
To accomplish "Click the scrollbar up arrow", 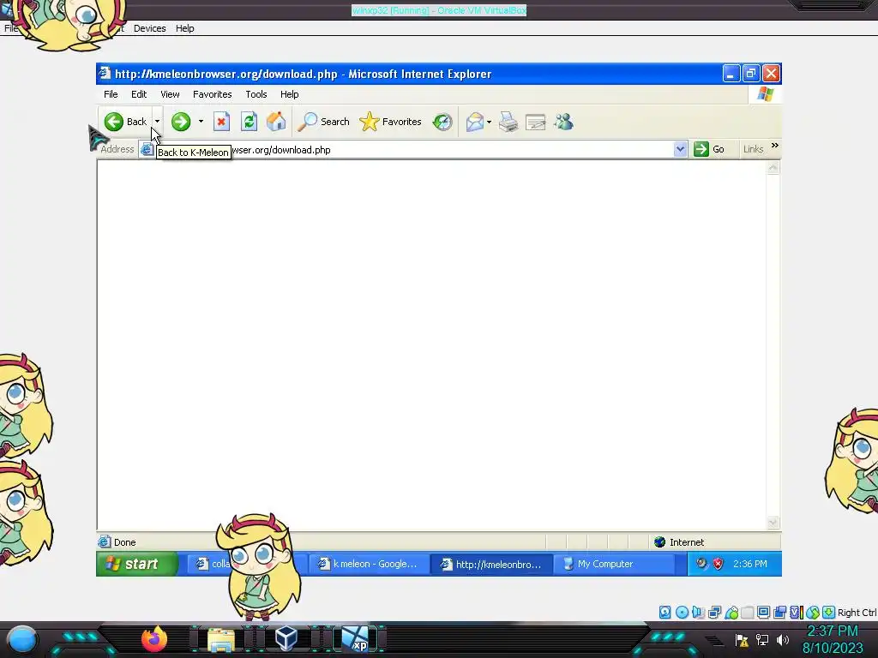I will tap(773, 168).
